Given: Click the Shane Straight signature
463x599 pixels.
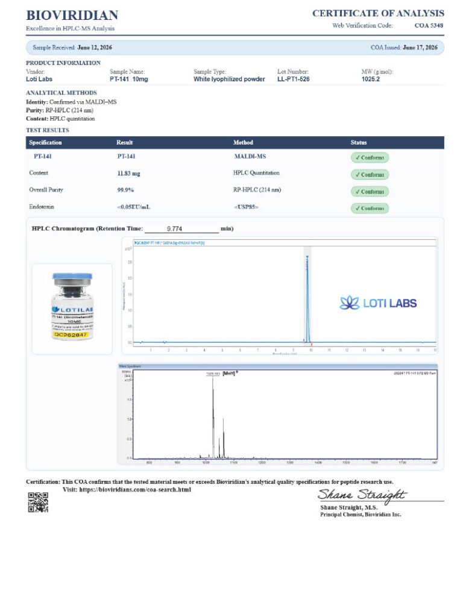Looking at the screenshot, I should [x=362, y=495].
